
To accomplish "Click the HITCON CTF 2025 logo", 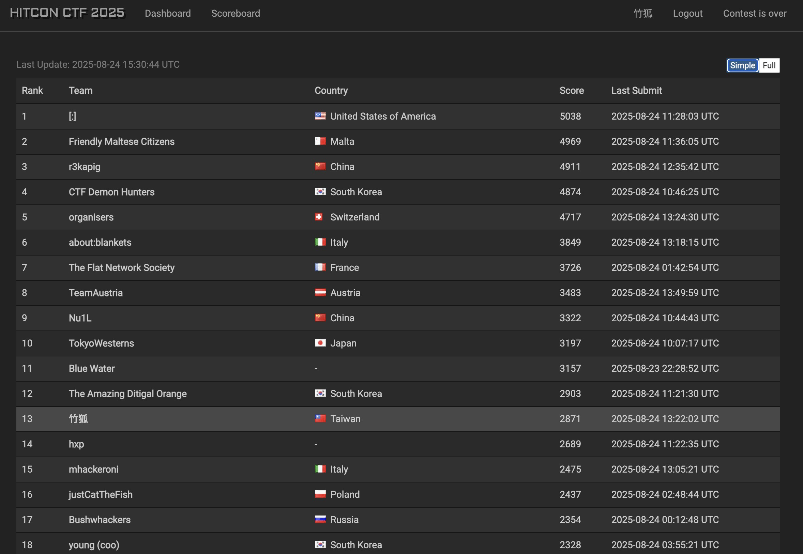I will [x=67, y=13].
